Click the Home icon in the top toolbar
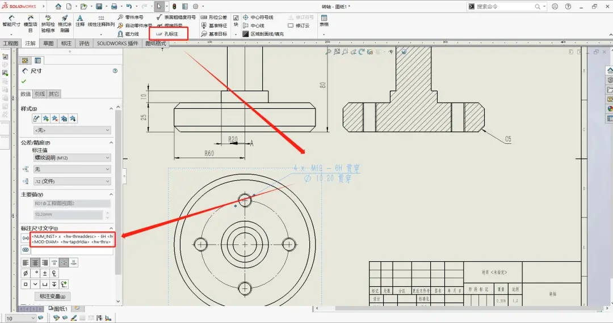 tap(58, 7)
